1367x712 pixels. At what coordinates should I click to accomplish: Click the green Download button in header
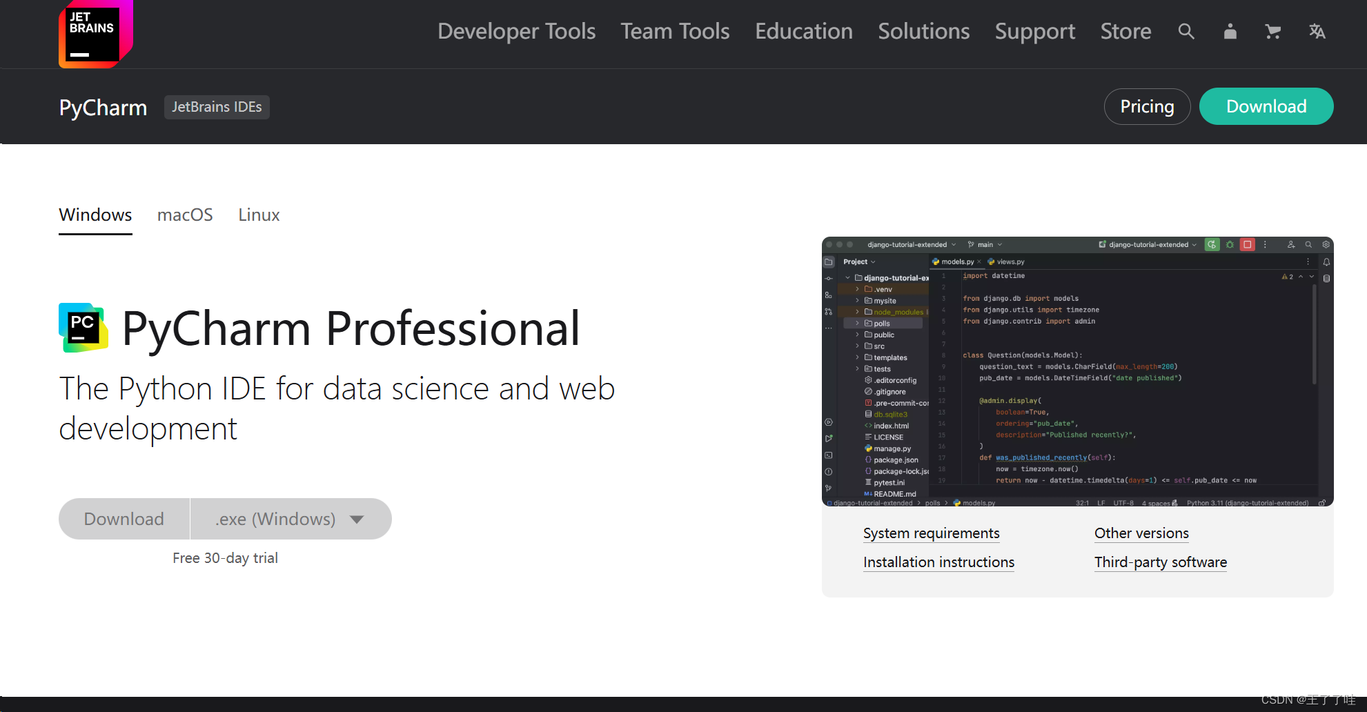point(1266,106)
